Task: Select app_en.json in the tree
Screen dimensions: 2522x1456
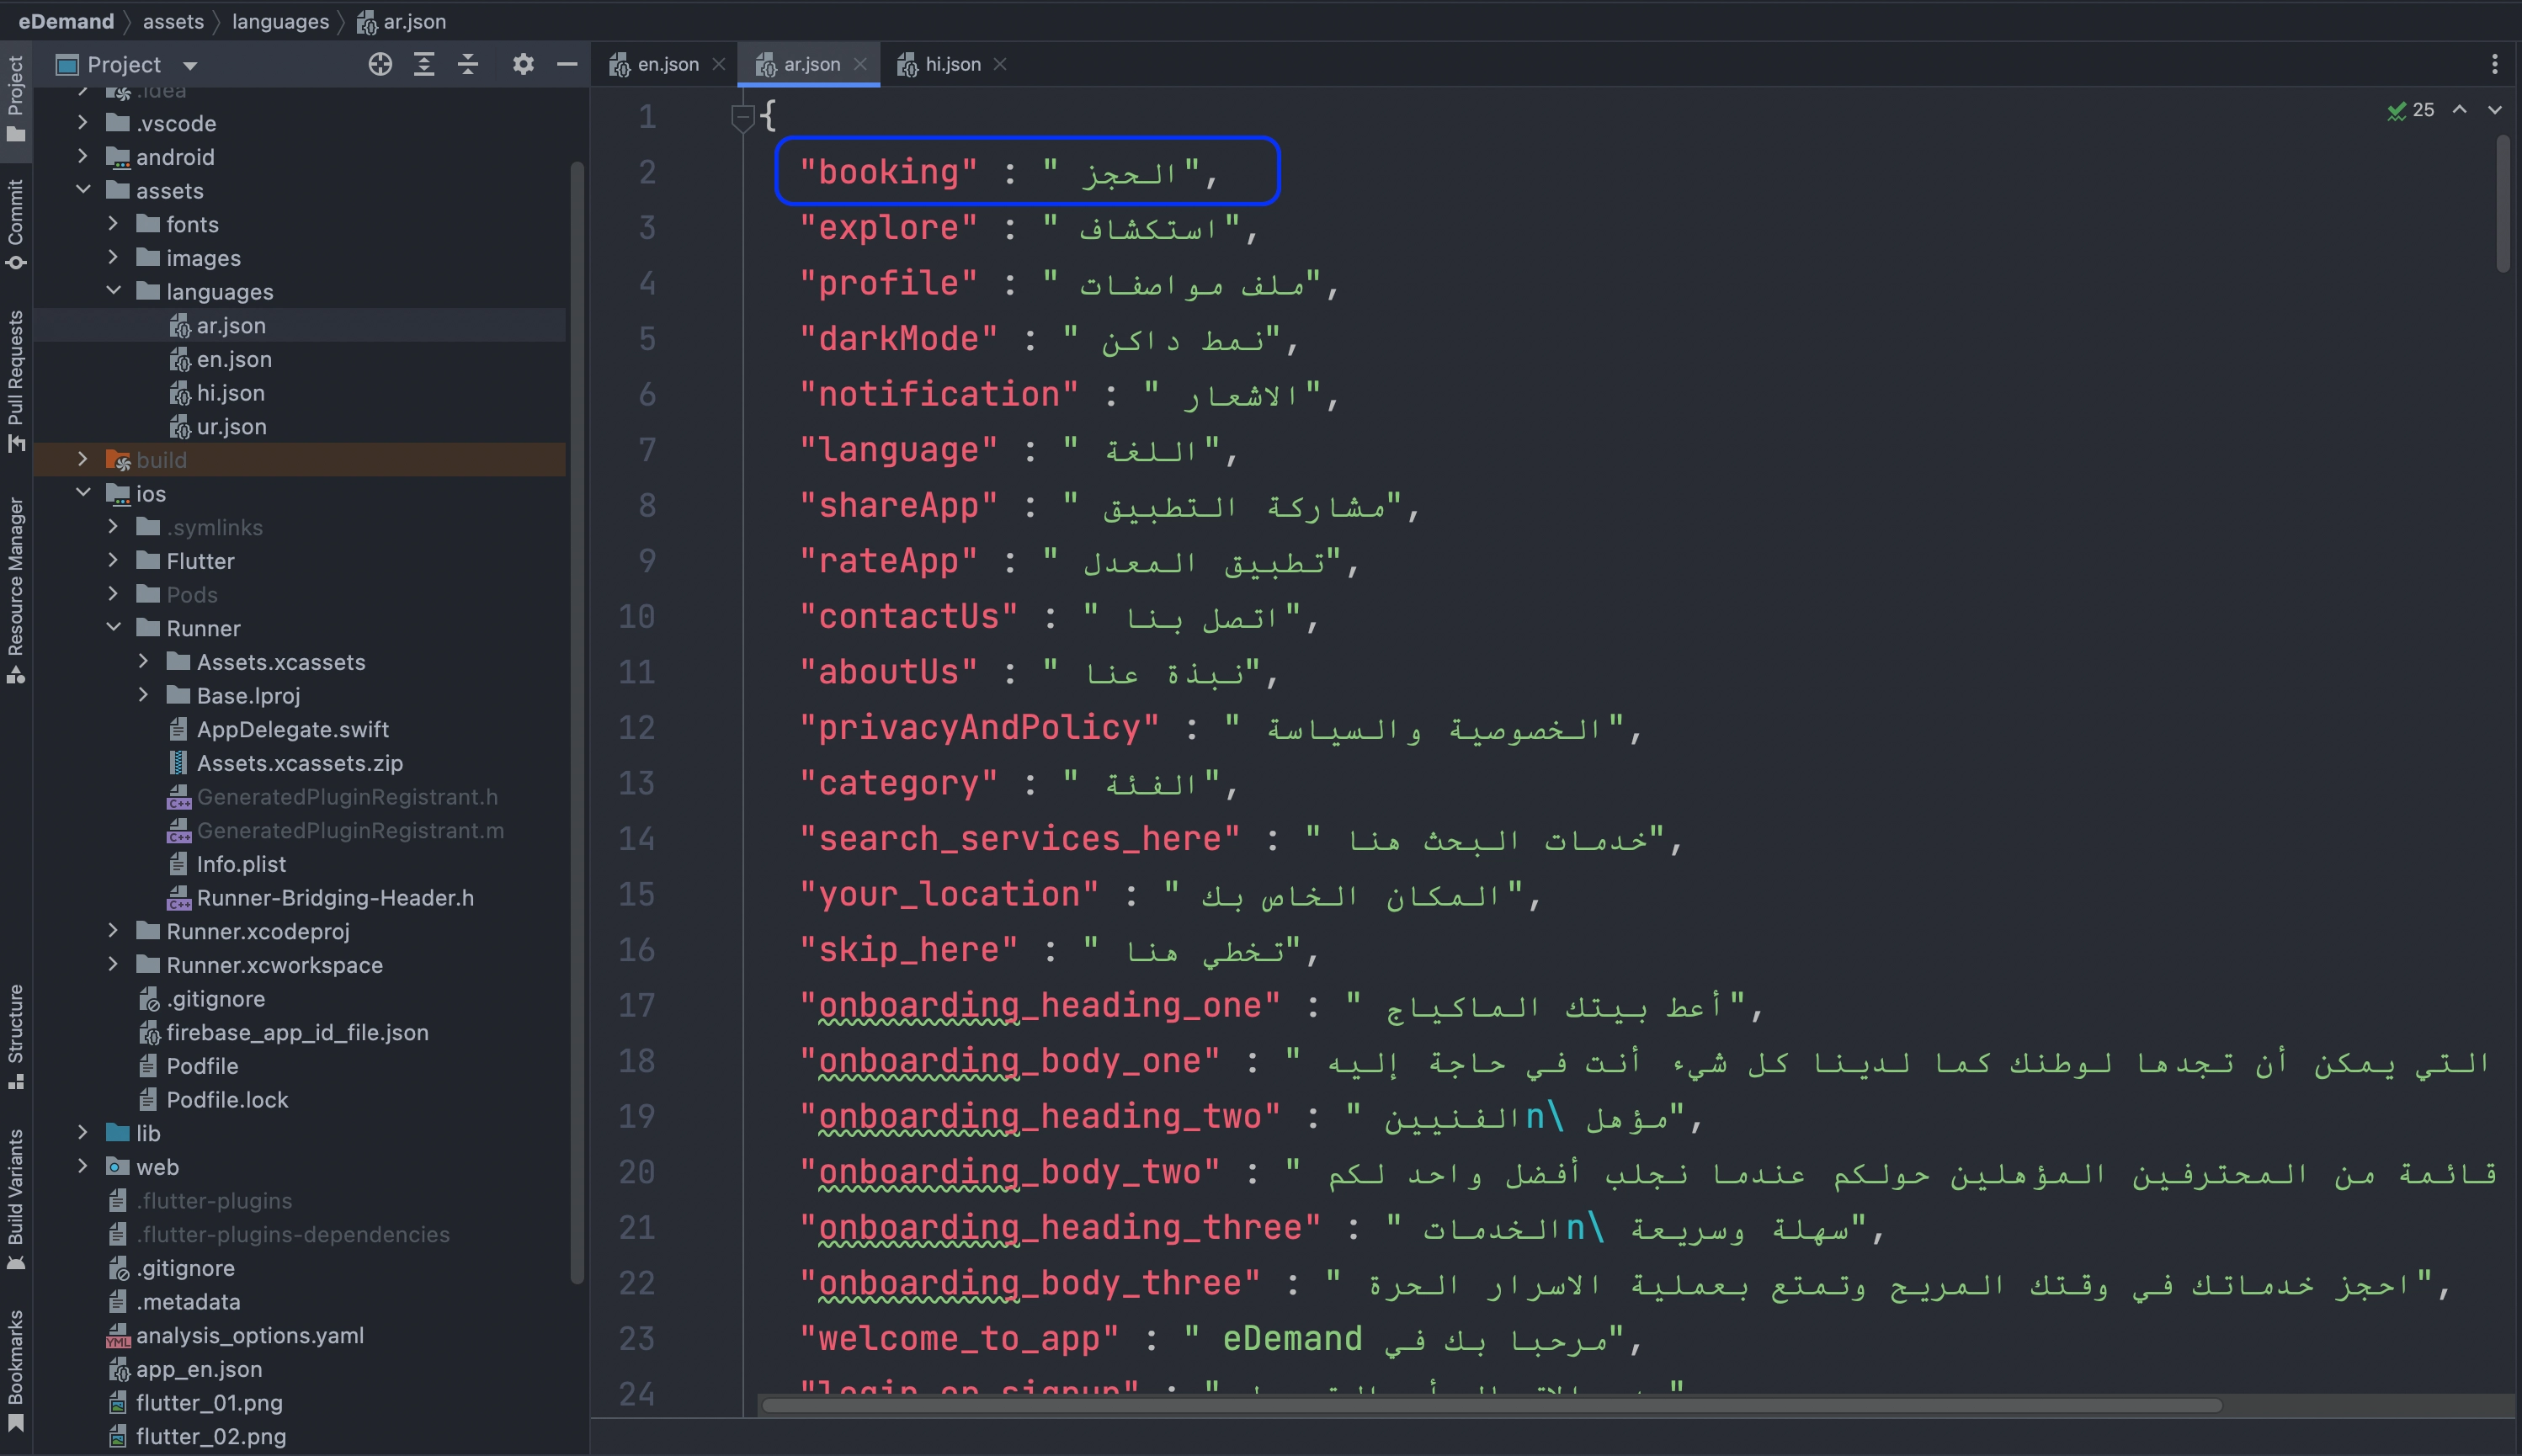Action: (199, 1369)
